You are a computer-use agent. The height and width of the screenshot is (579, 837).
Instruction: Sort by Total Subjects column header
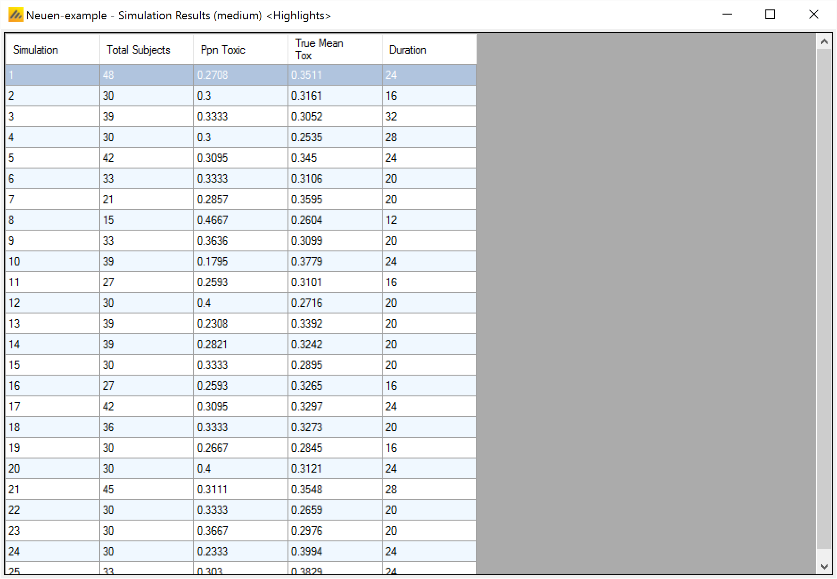click(x=146, y=50)
